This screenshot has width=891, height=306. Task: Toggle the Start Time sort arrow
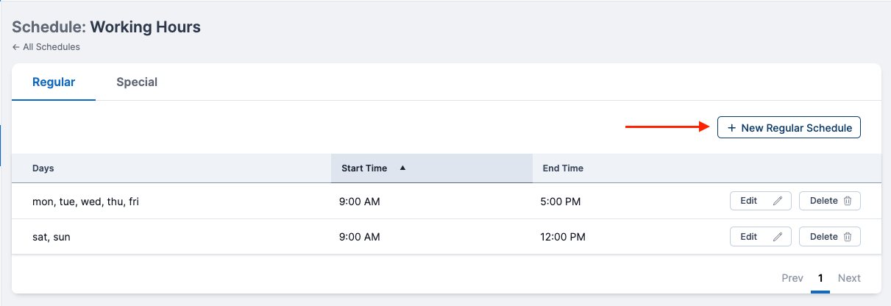[402, 168]
